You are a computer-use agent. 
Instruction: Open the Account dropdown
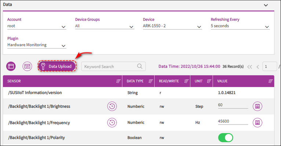[37, 26]
